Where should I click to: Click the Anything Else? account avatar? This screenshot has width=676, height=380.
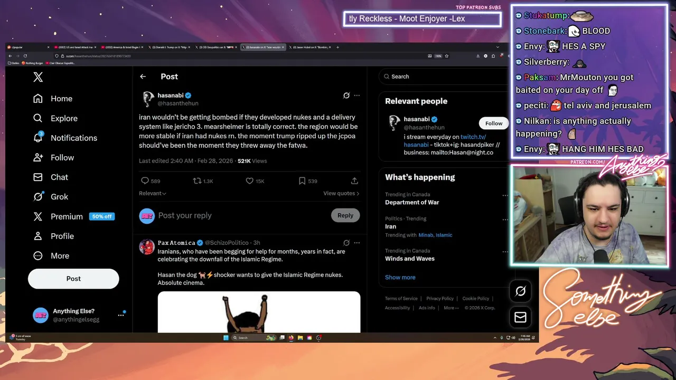pos(41,315)
